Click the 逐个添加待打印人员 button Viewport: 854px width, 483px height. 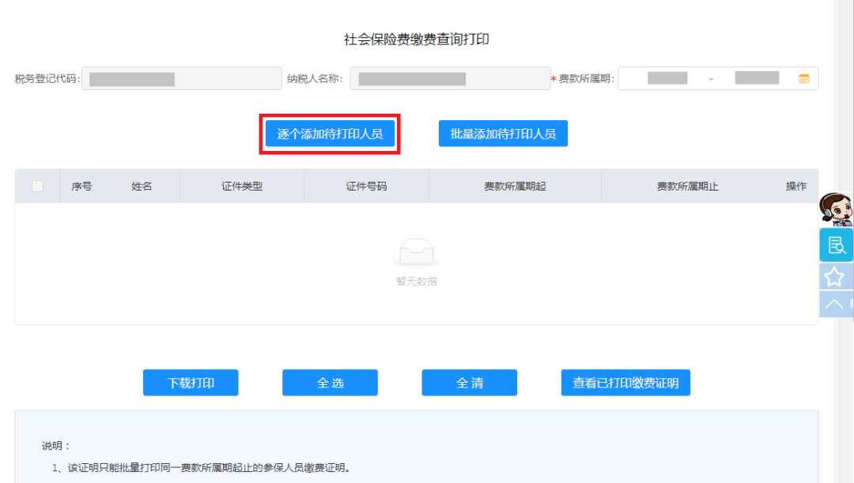click(330, 133)
